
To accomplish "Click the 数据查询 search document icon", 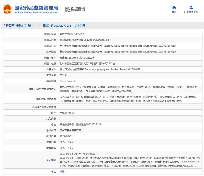I will [x=68, y=9].
